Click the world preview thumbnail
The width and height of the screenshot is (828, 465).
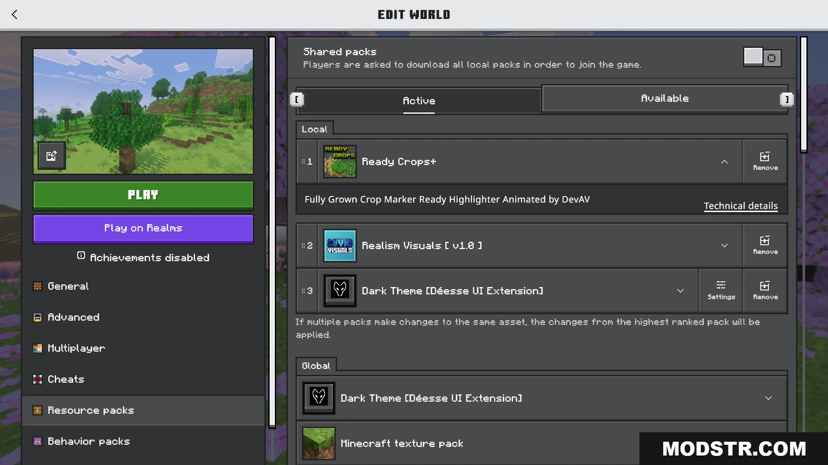coord(143,111)
